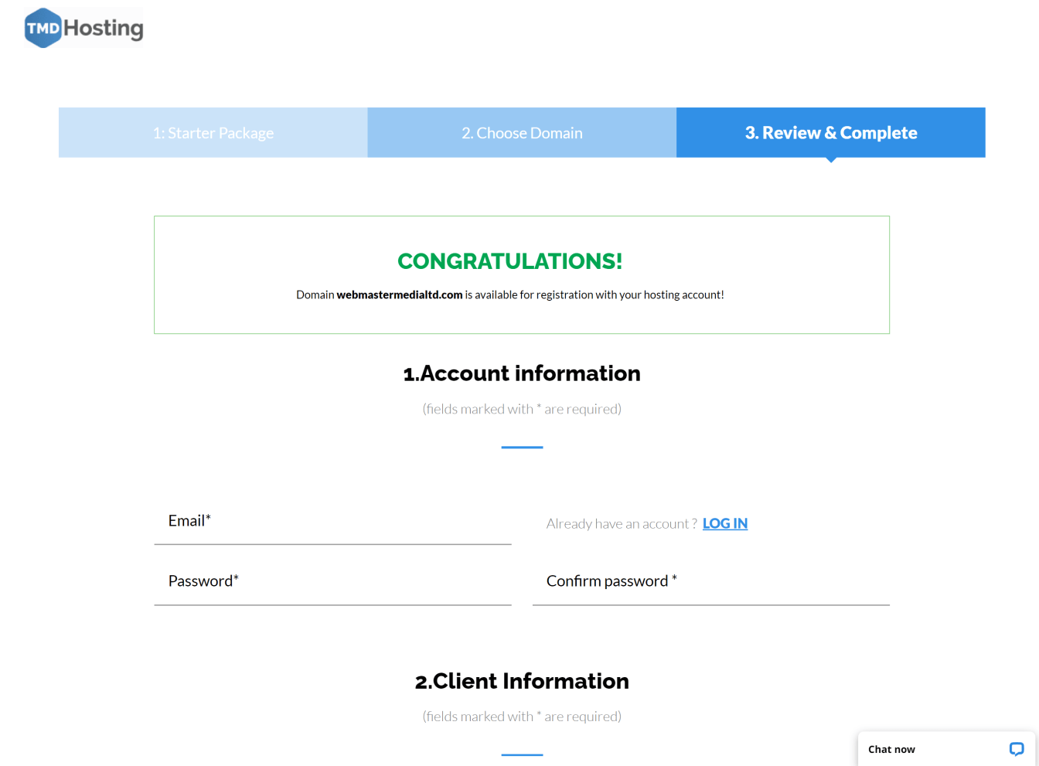The image size is (1039, 766).
Task: Click the LOG IN link
Action: pos(725,523)
